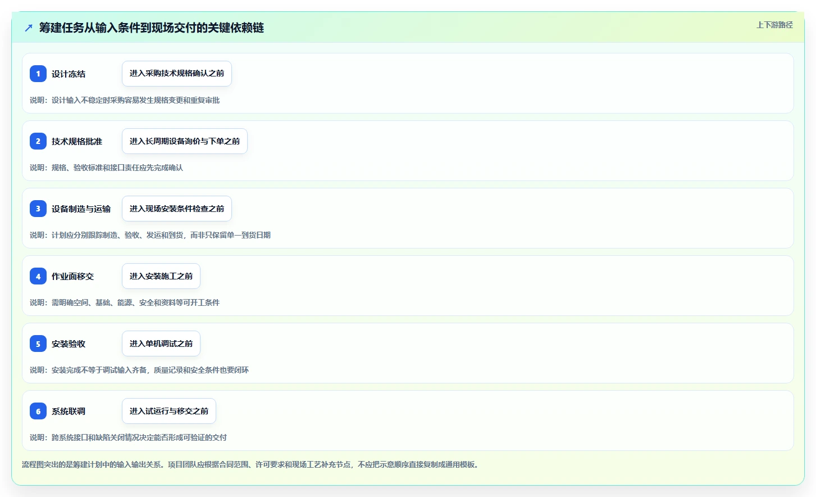Click the step name 系统联调

pos(69,411)
